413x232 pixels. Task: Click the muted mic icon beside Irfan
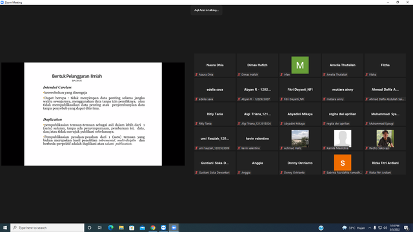281,75
